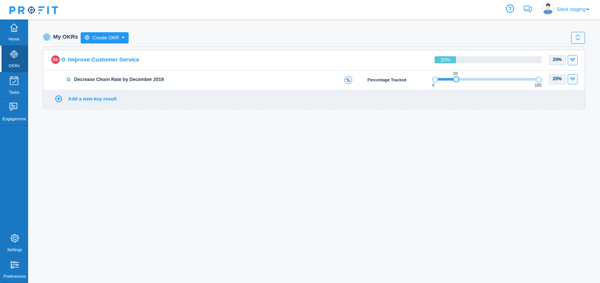Open the Improve Customer Service objective
This screenshot has height=283, width=600.
pyautogui.click(x=103, y=60)
